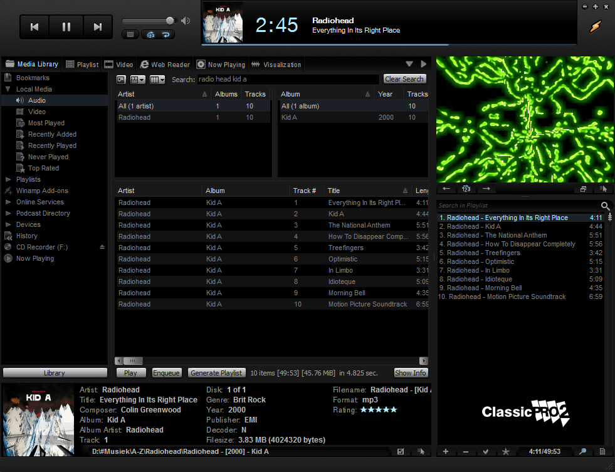Click the library Search input field
The image size is (615, 472).
click(x=288, y=79)
